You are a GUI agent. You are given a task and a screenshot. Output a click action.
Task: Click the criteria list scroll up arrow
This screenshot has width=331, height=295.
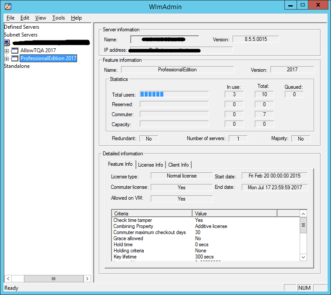[x=304, y=214]
